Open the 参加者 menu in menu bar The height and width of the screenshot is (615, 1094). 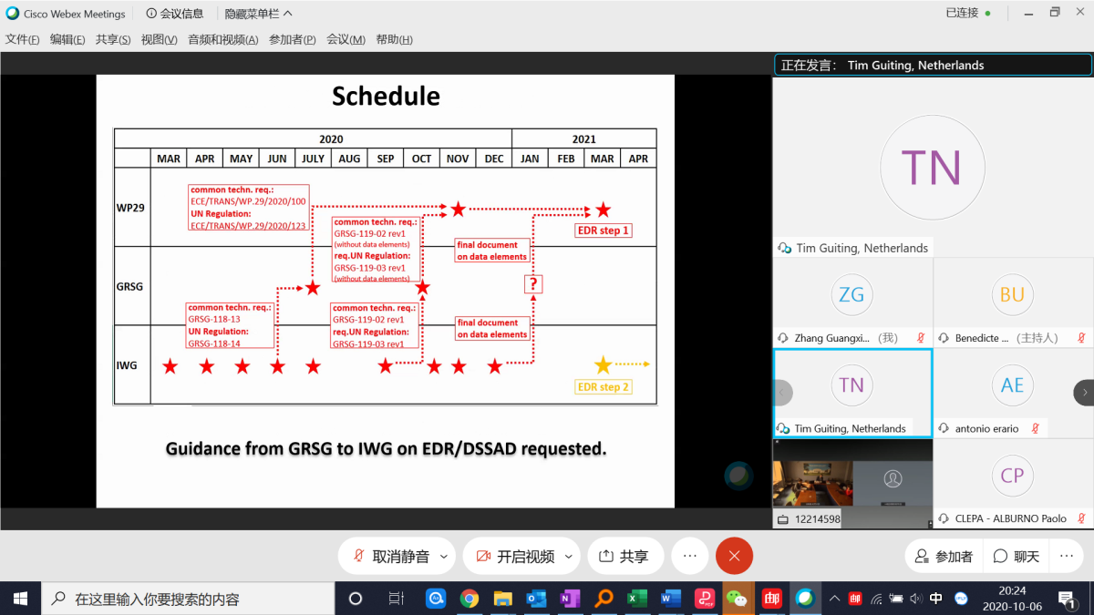[x=292, y=40]
